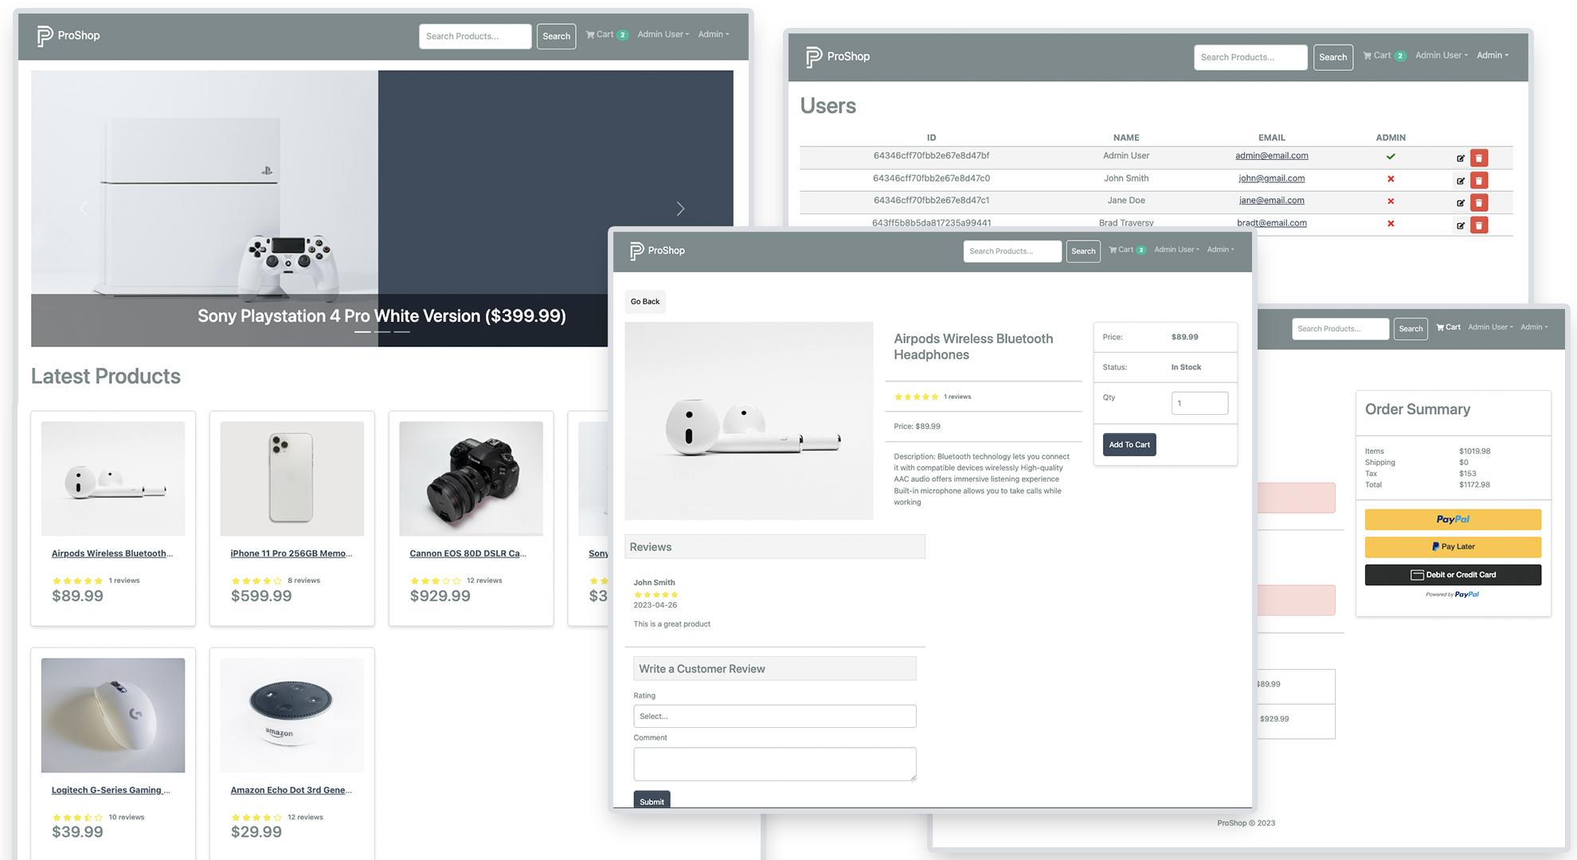Open the cart from the homepage navbar
This screenshot has height=860, width=1577.
click(605, 34)
